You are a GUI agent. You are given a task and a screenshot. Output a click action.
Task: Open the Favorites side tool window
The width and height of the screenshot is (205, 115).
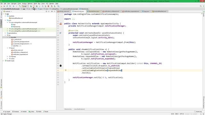[x=1, y=95]
